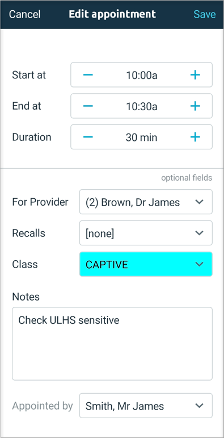Viewport: 224px width, 438px height.
Task: Decrease the Start at time with minus
Action: [88, 75]
